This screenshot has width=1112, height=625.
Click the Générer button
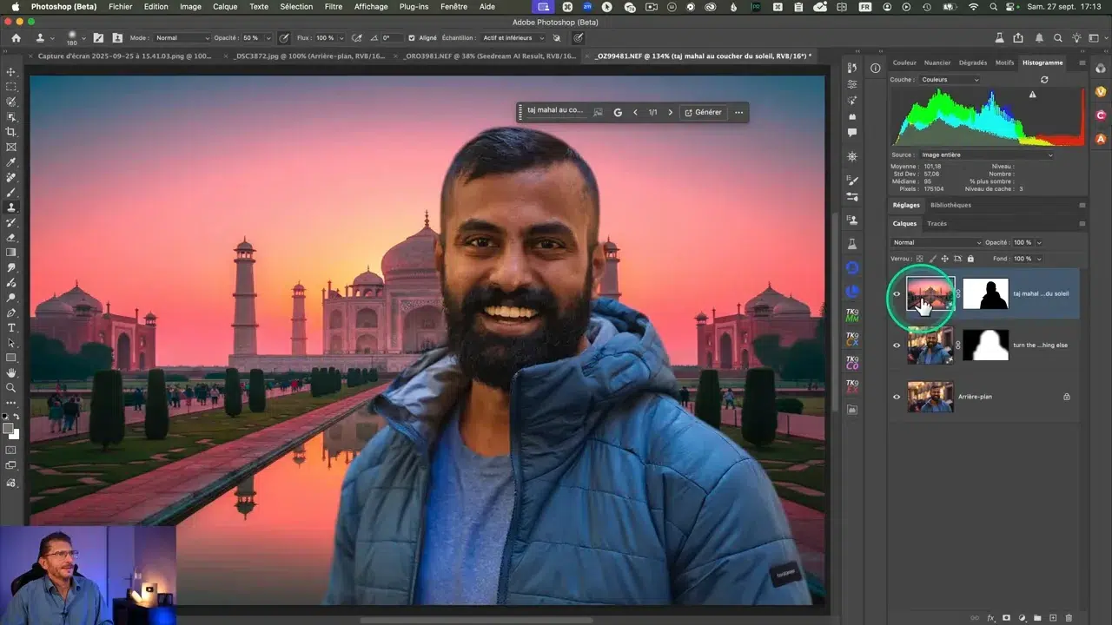click(x=703, y=112)
